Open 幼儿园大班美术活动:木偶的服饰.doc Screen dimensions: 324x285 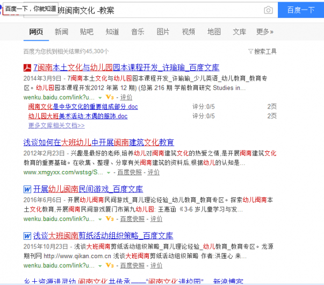78,116
